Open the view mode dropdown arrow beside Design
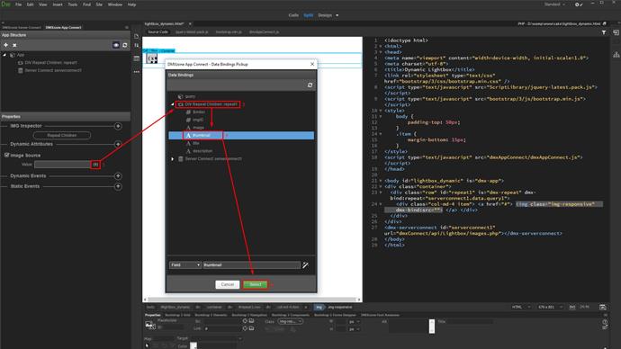The height and width of the screenshot is (349, 621). (x=337, y=15)
